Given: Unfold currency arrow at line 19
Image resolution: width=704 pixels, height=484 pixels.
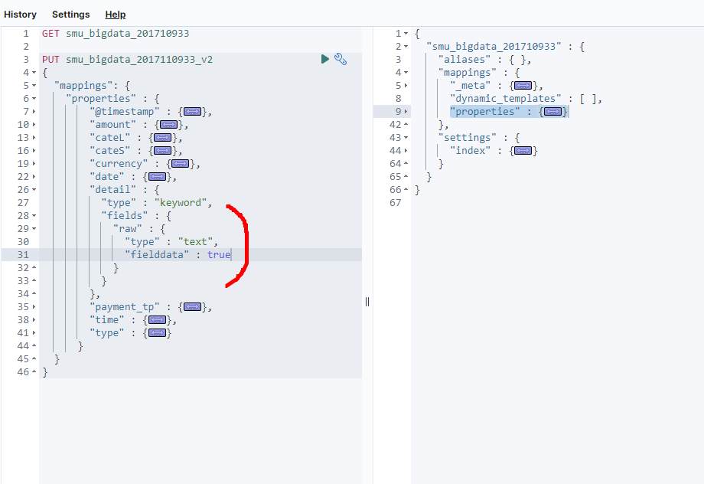Looking at the screenshot, I should tap(34, 164).
